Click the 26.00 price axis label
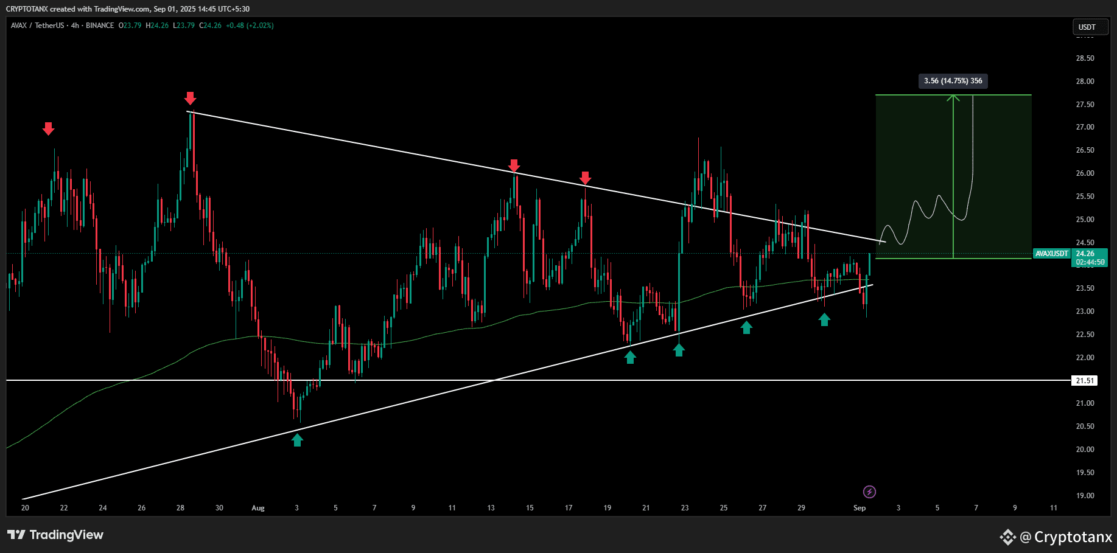Screen dimensions: 1117x553 pos(1085,173)
